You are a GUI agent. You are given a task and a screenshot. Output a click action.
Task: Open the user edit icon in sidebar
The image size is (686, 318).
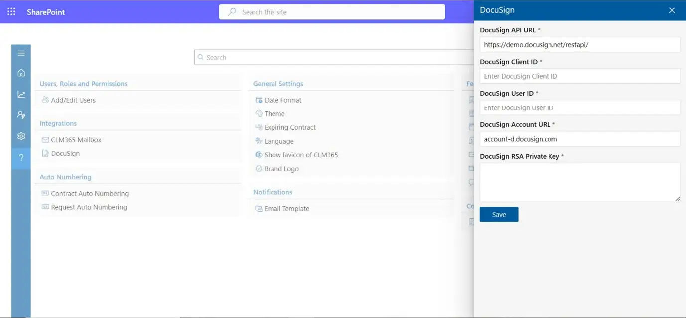coord(21,115)
